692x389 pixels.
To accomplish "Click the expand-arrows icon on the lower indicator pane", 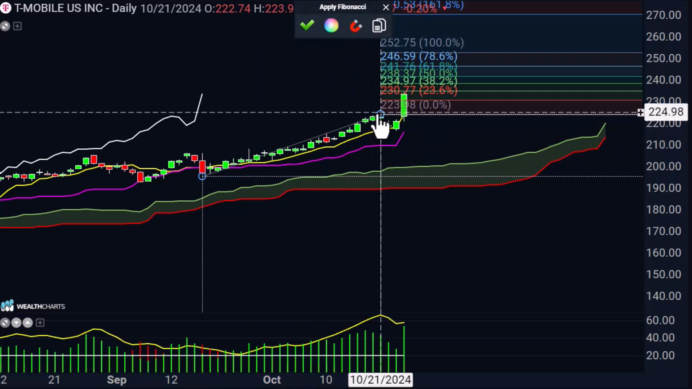I will pos(5,323).
